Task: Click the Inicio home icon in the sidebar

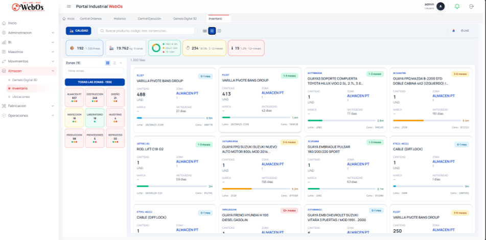Action: 4,23
